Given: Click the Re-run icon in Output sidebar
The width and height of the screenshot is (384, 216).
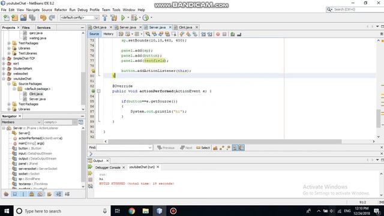Looking at the screenshot, I should click(x=91, y=167).
